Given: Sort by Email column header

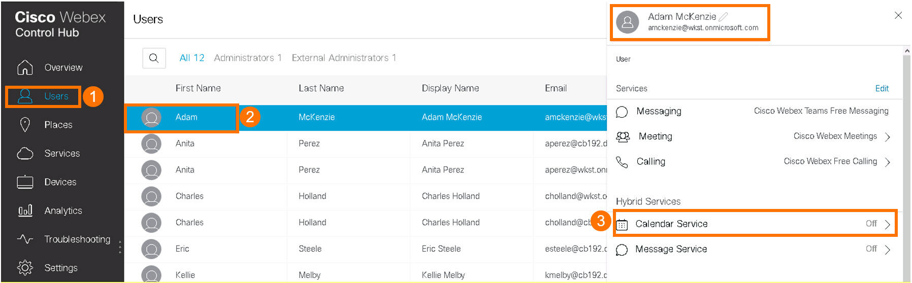Looking at the screenshot, I should pos(556,88).
